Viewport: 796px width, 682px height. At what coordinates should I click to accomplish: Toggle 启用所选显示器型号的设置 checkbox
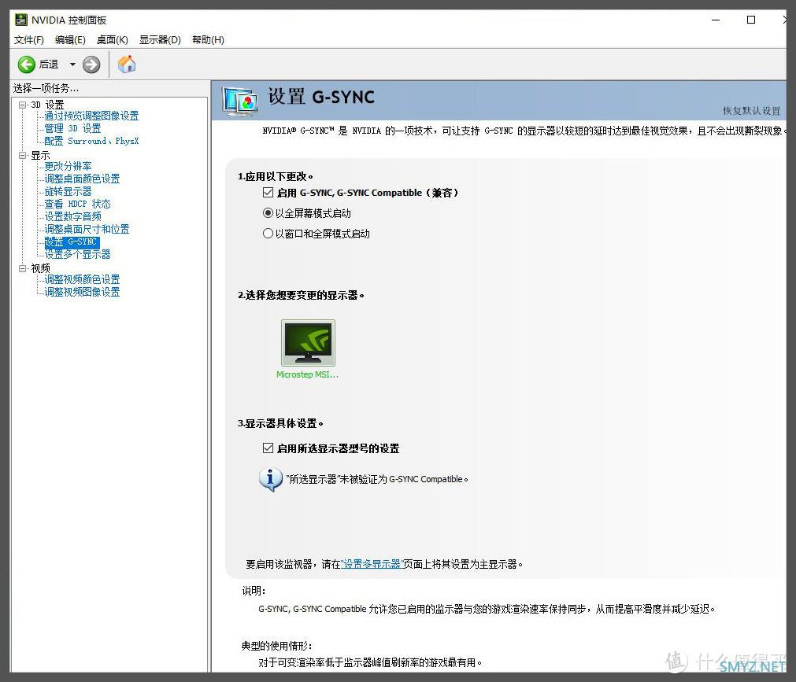268,448
